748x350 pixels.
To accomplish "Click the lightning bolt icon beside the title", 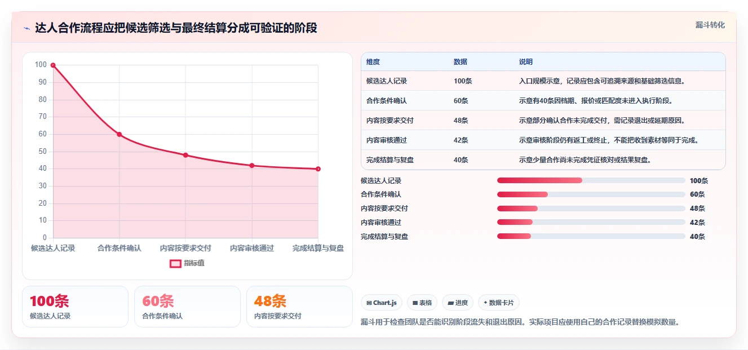I will [26, 28].
